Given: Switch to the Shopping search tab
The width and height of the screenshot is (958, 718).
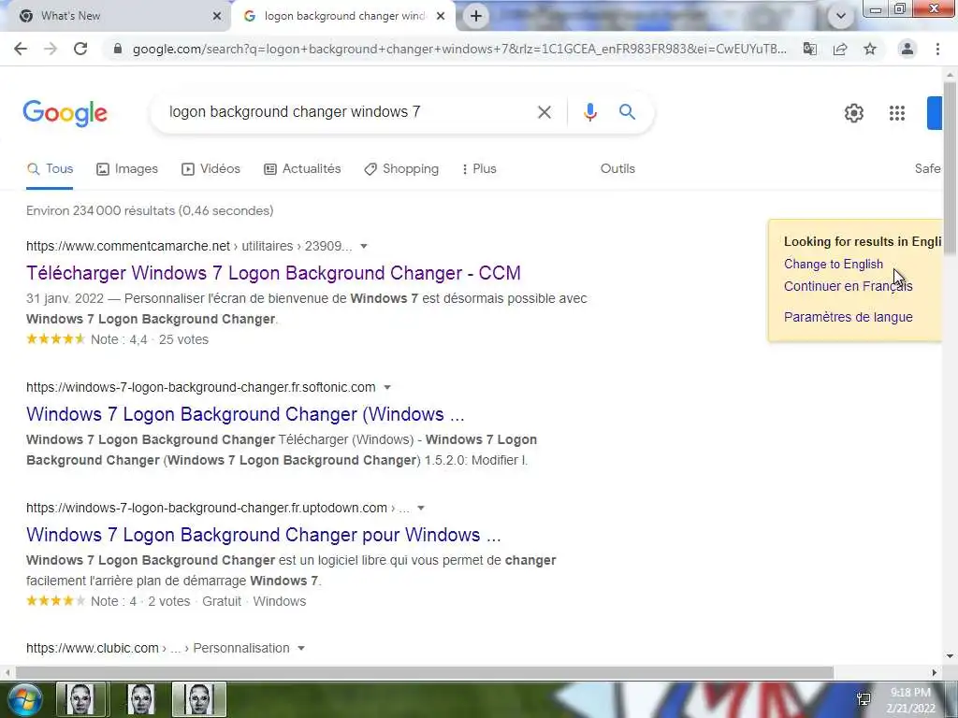Looking at the screenshot, I should click(x=401, y=168).
